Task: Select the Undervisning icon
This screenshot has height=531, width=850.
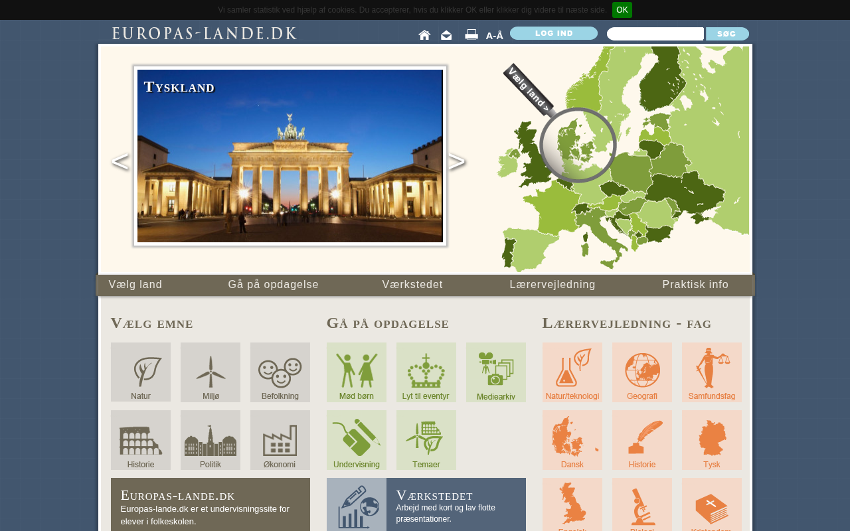Action: pyautogui.click(x=357, y=440)
